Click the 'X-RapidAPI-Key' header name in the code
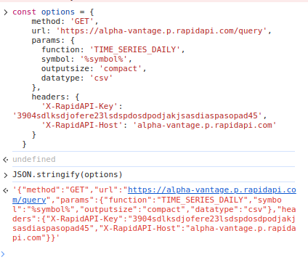This screenshot has height=273, width=308. (x=79, y=106)
